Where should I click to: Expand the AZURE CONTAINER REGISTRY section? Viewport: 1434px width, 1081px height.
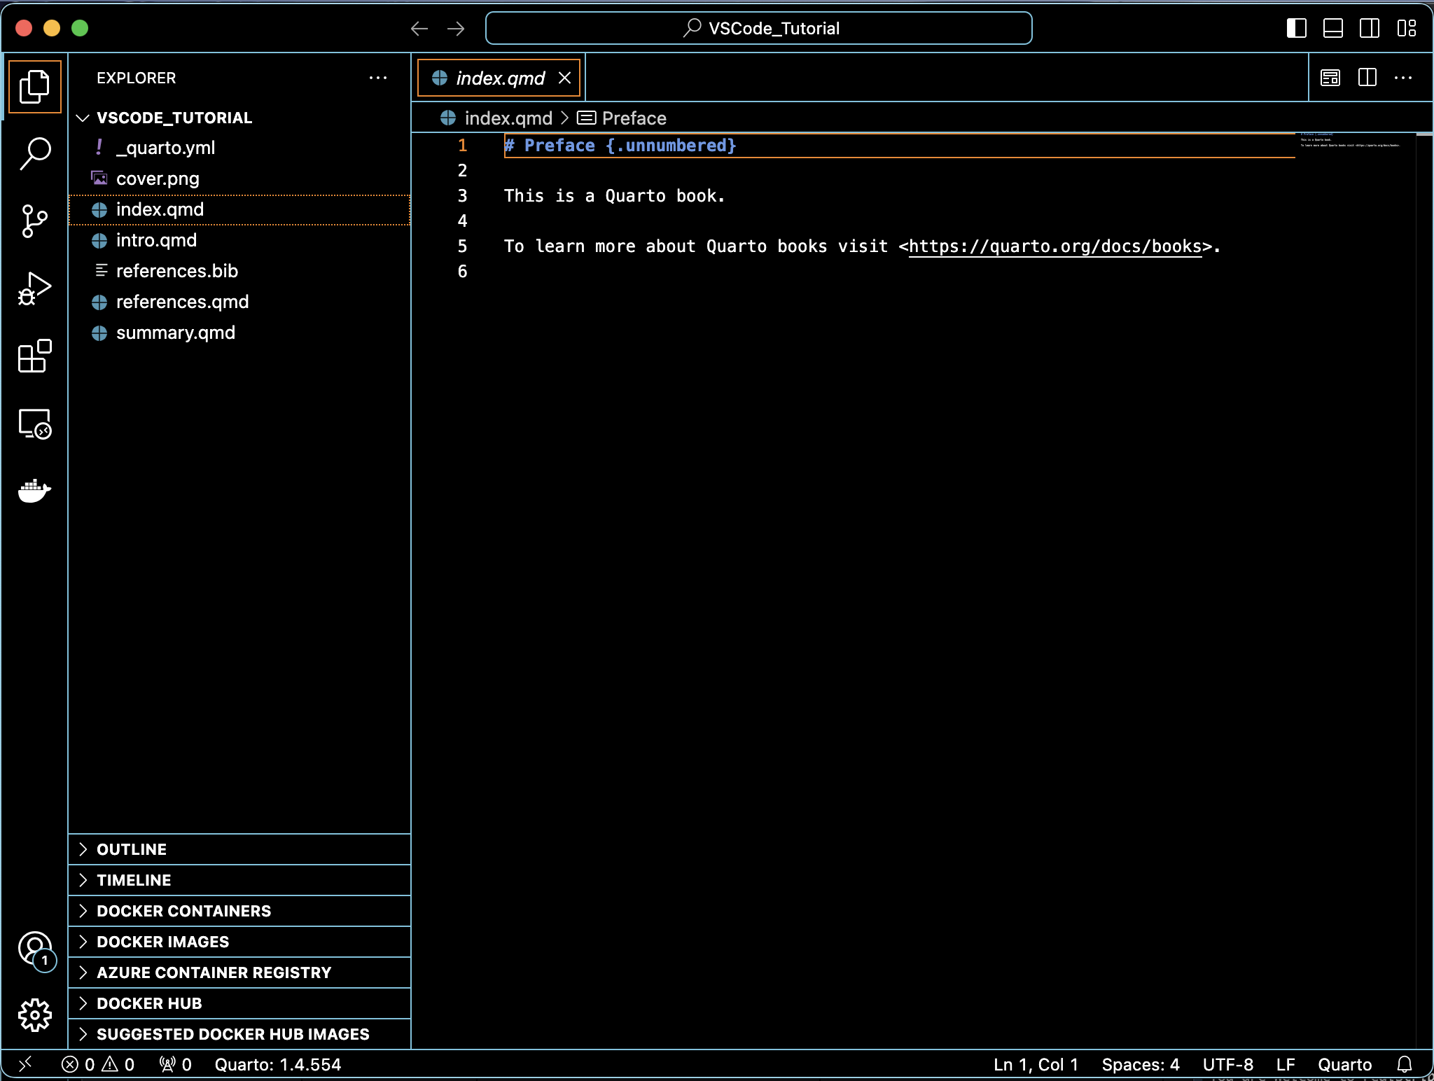[x=239, y=972]
